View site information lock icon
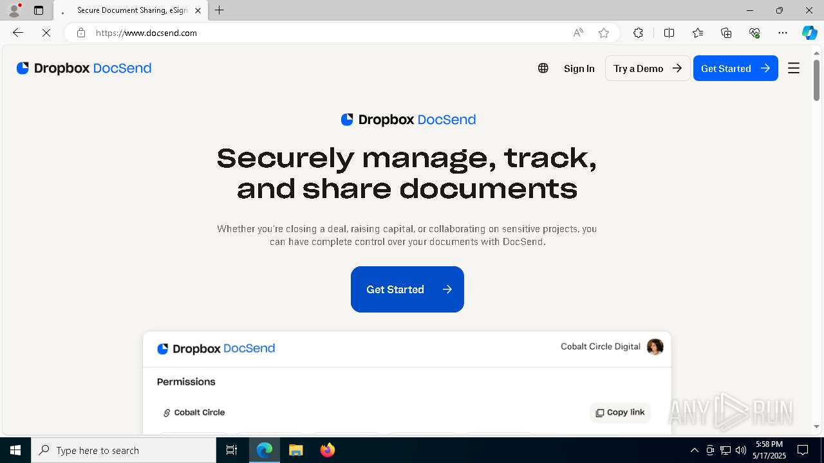 click(x=81, y=33)
